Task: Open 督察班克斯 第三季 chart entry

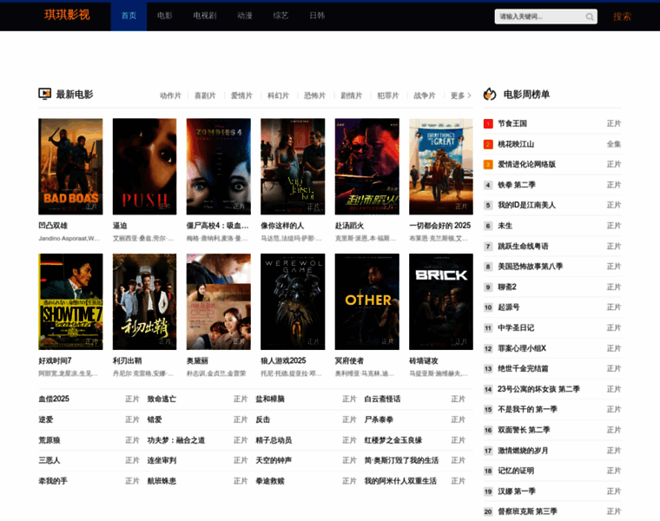Action: pyautogui.click(x=527, y=511)
